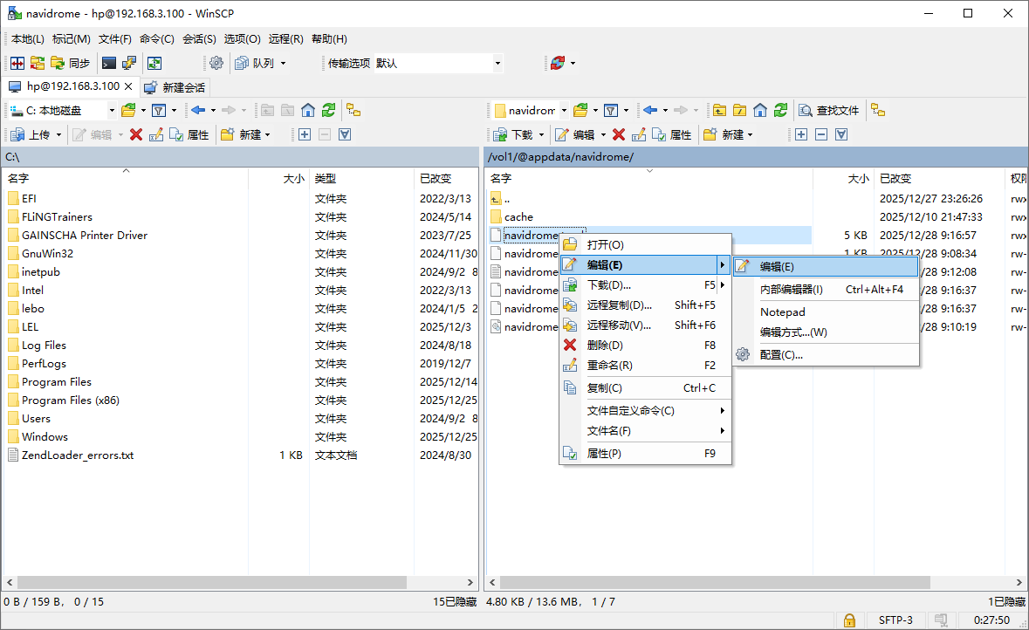The width and height of the screenshot is (1029, 630).
Task: Click the colored globe session icon
Action: click(558, 63)
